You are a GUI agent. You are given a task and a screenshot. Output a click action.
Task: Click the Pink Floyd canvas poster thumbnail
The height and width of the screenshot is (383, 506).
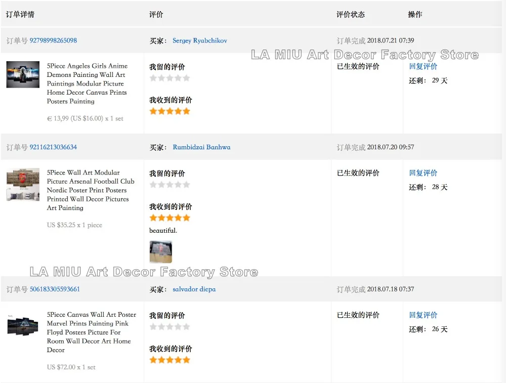(x=23, y=324)
